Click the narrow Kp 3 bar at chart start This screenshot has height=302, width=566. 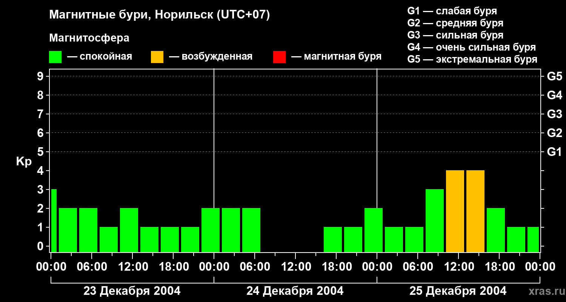[x=54, y=220]
